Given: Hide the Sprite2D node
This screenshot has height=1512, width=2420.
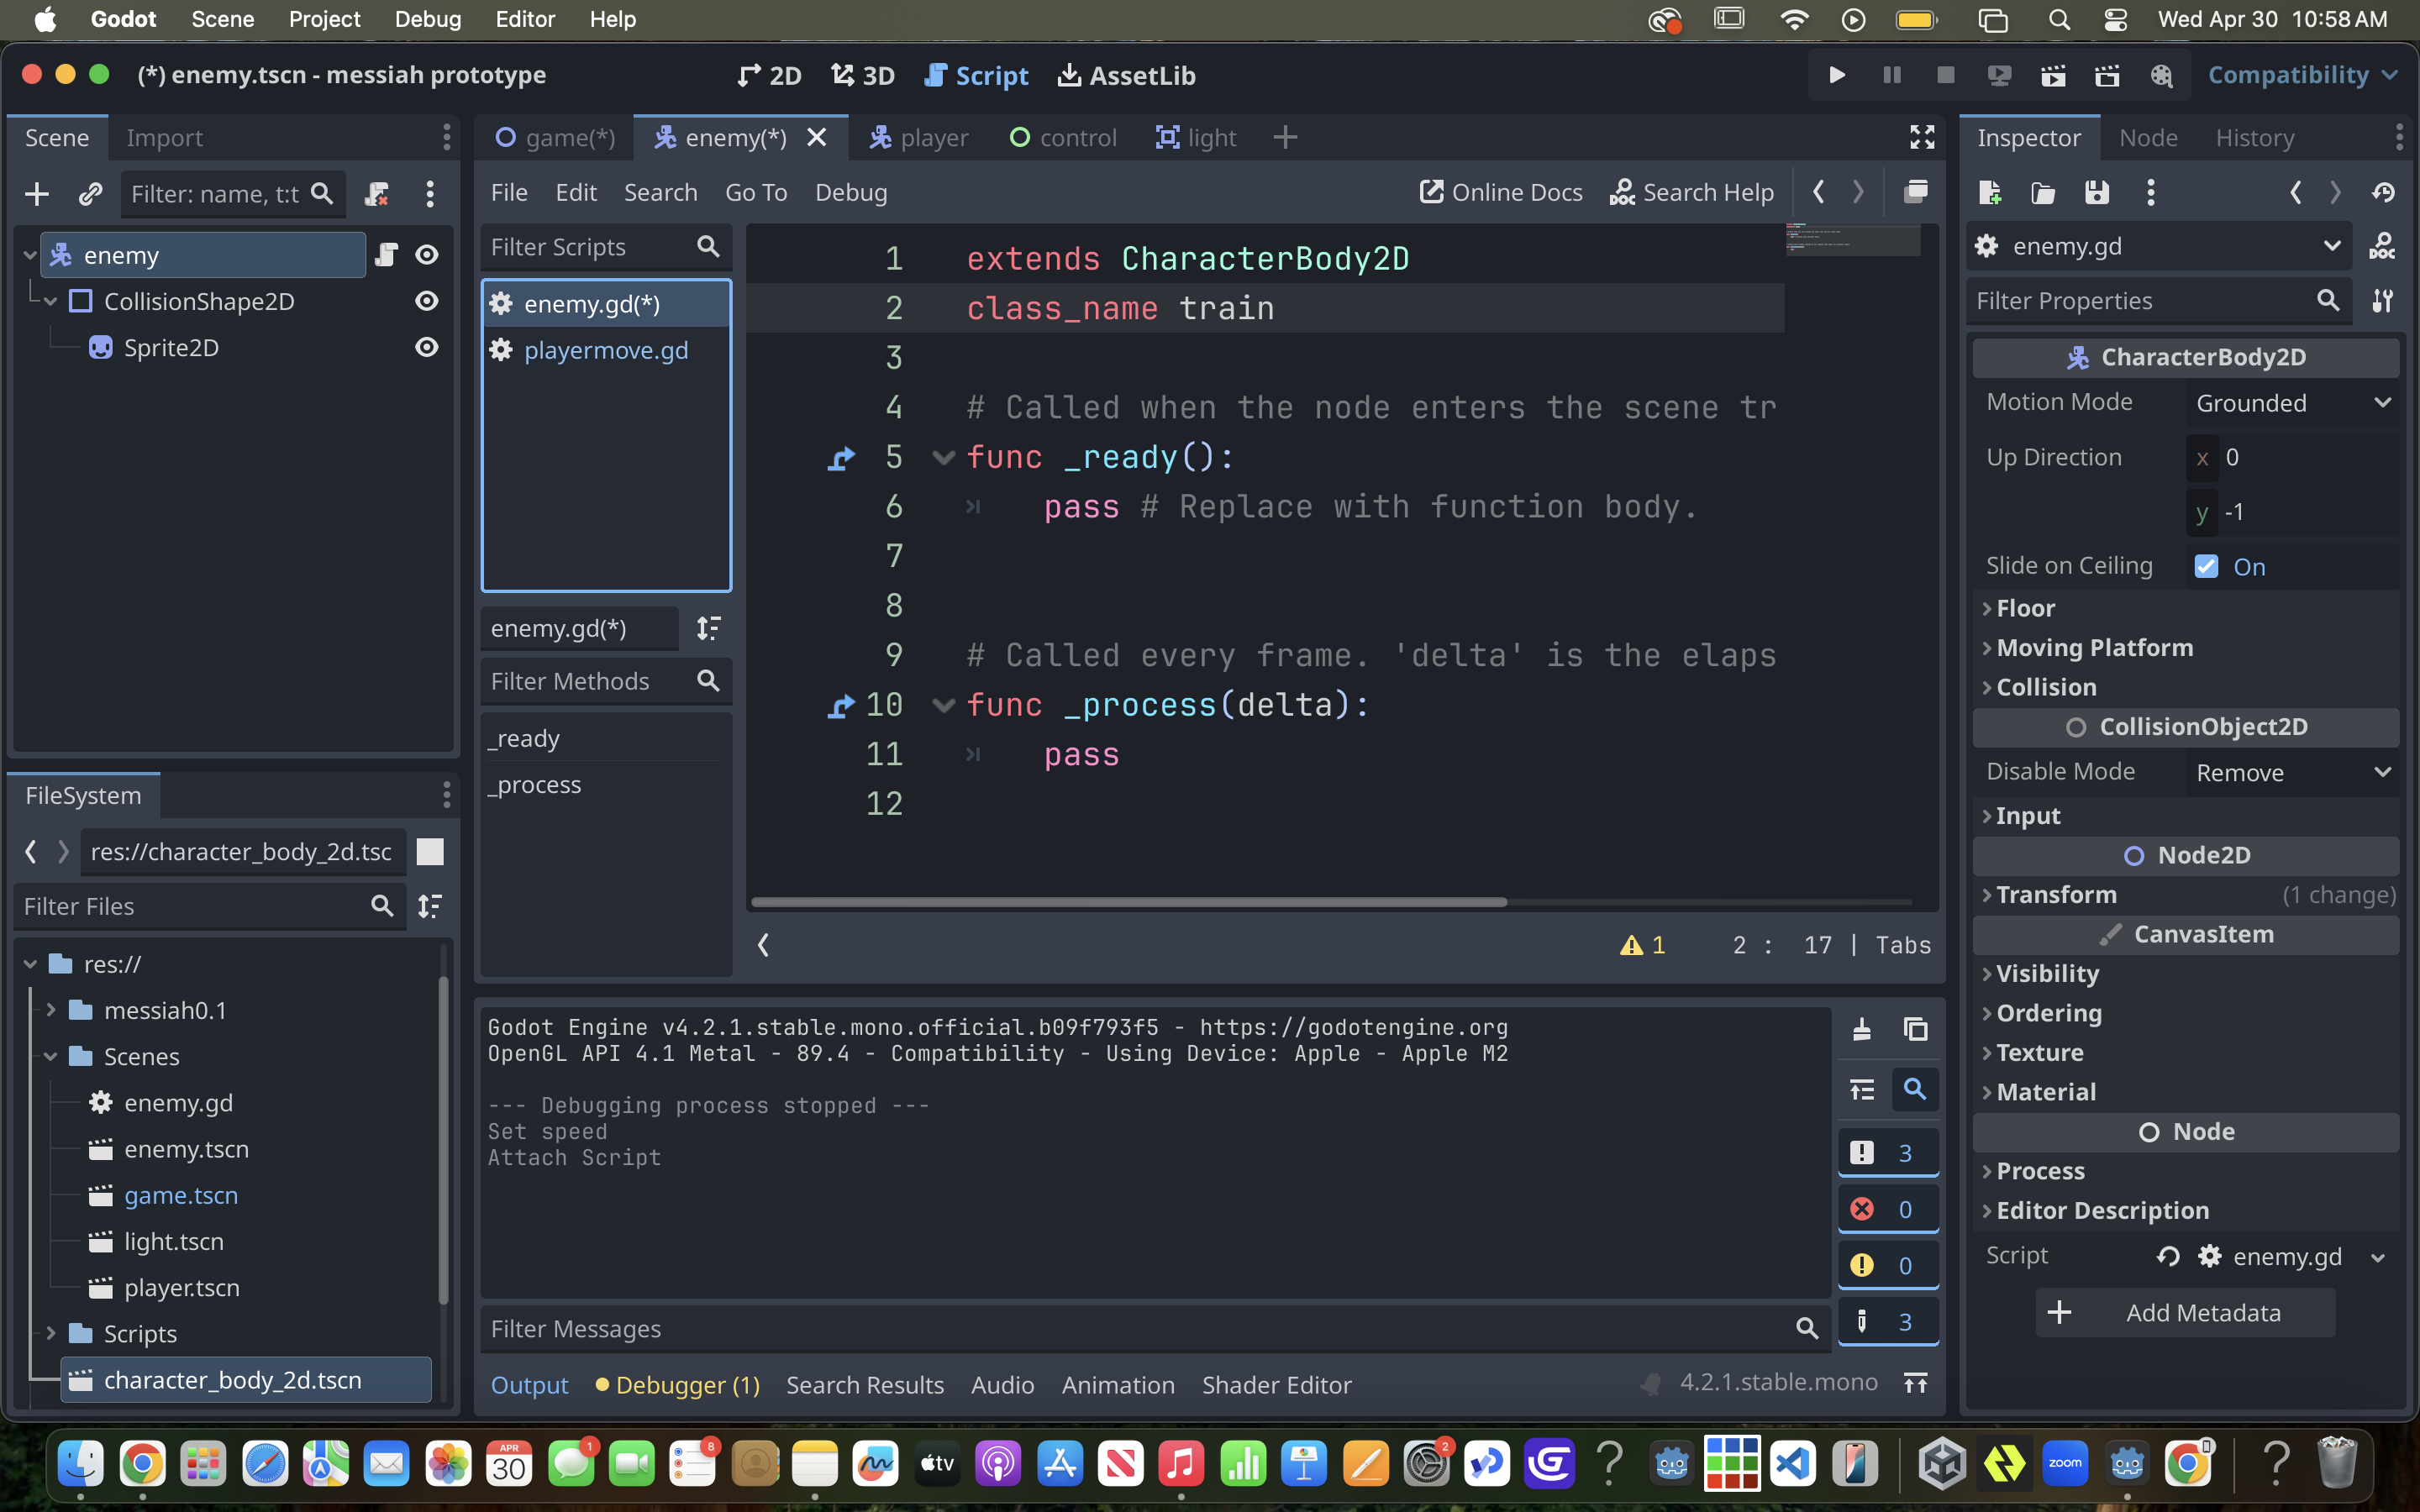Looking at the screenshot, I should 427,347.
